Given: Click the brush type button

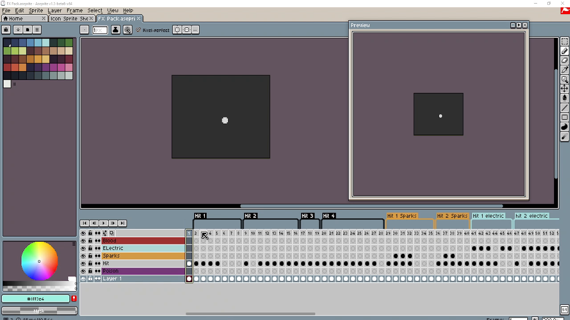Looking at the screenshot, I should [84, 30].
